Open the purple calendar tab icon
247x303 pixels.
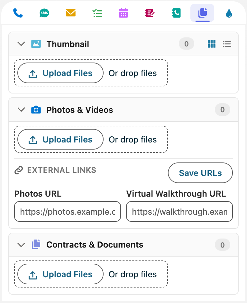tap(123, 13)
